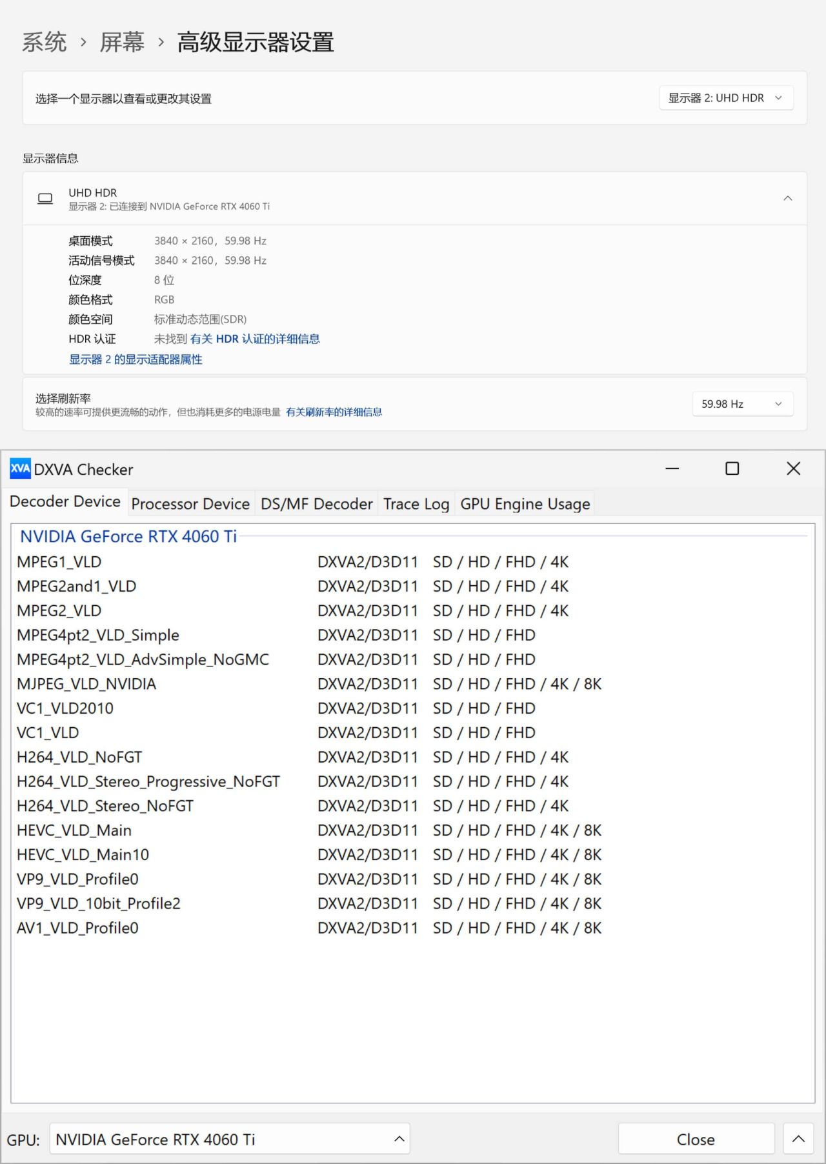Click the 高级显示器设置 page title

[256, 43]
